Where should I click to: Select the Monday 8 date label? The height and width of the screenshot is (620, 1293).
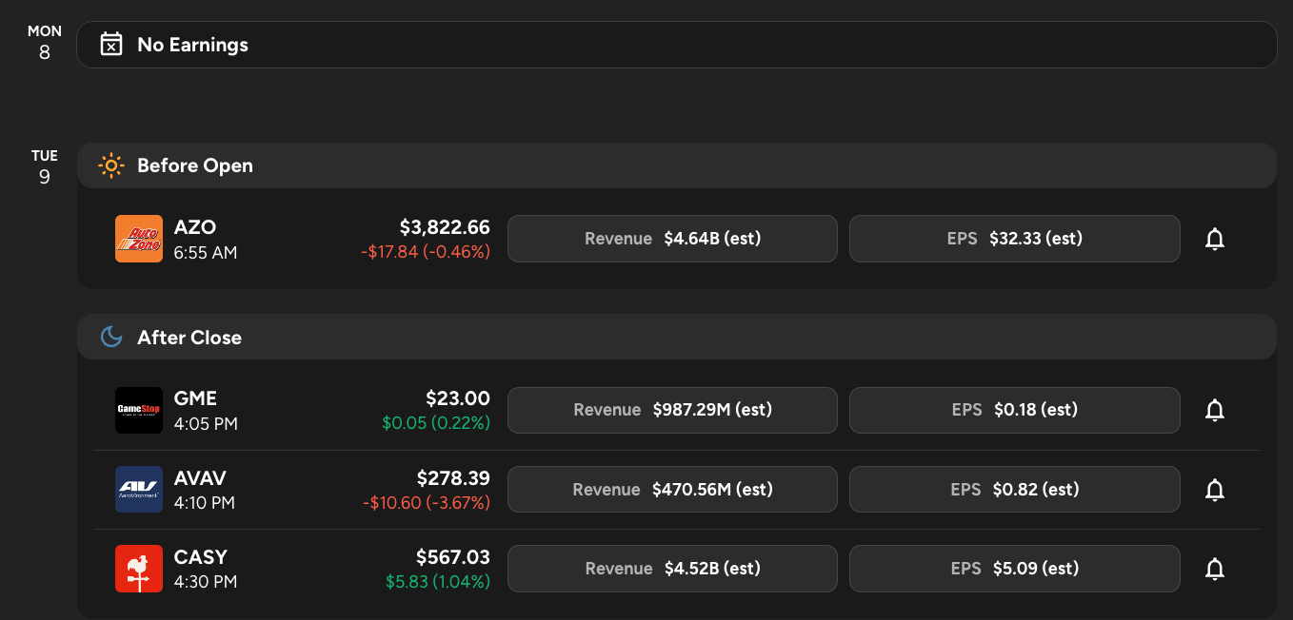click(x=44, y=43)
